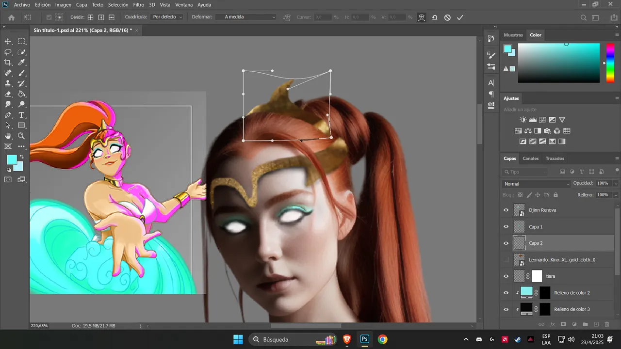Open the Filtro menu
621x349 pixels.
click(x=139, y=4)
